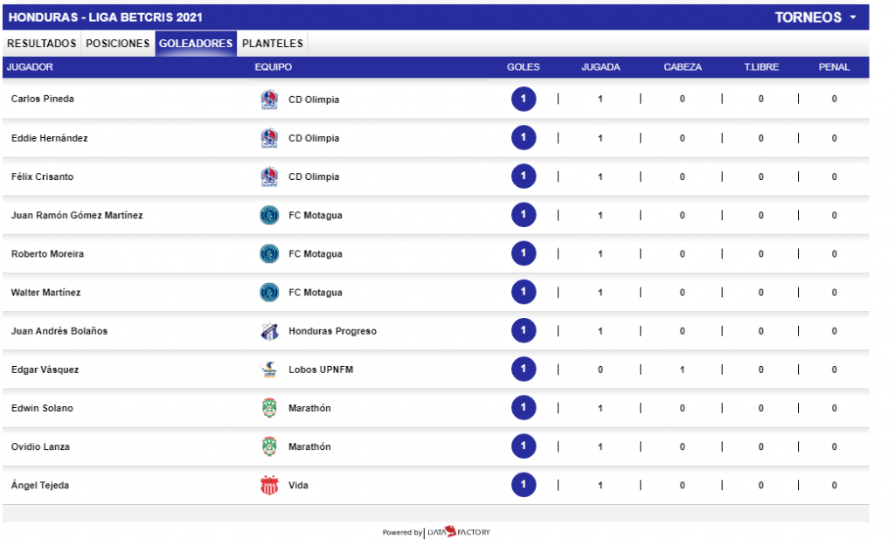This screenshot has width=895, height=546.
Task: Open the PLANTELES tab
Action: [273, 44]
